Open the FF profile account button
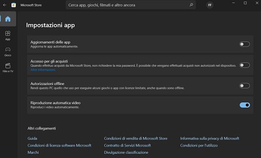Viewport: 261px width, 158px height. (x=210, y=5)
